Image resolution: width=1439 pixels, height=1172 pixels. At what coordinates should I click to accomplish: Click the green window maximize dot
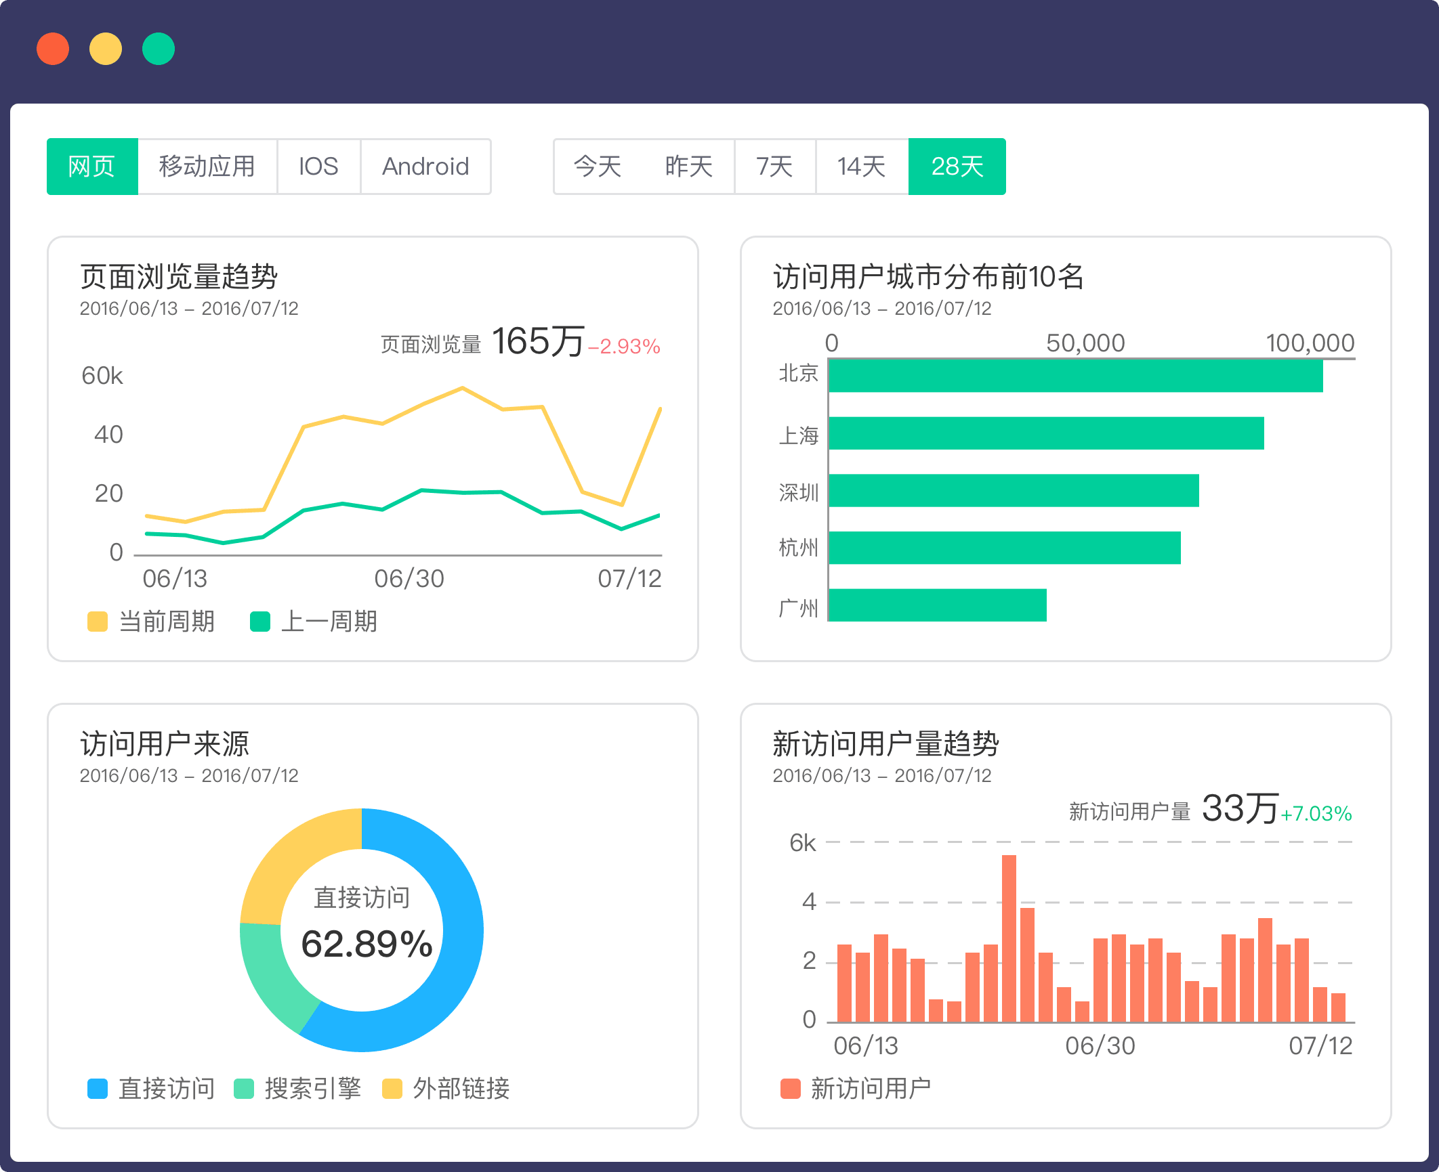pyautogui.click(x=159, y=49)
